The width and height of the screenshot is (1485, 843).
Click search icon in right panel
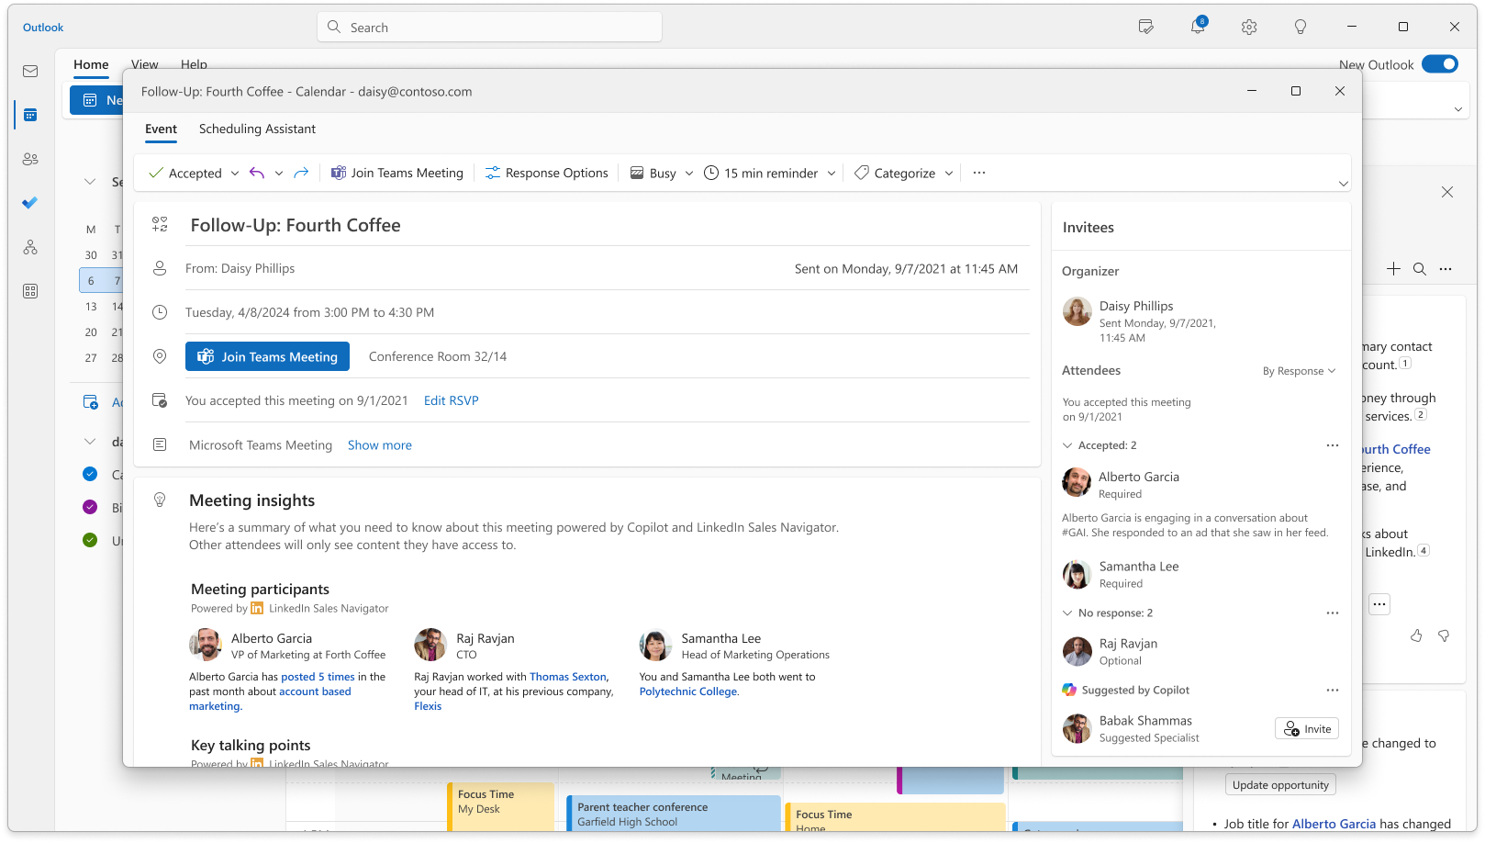coord(1420,269)
